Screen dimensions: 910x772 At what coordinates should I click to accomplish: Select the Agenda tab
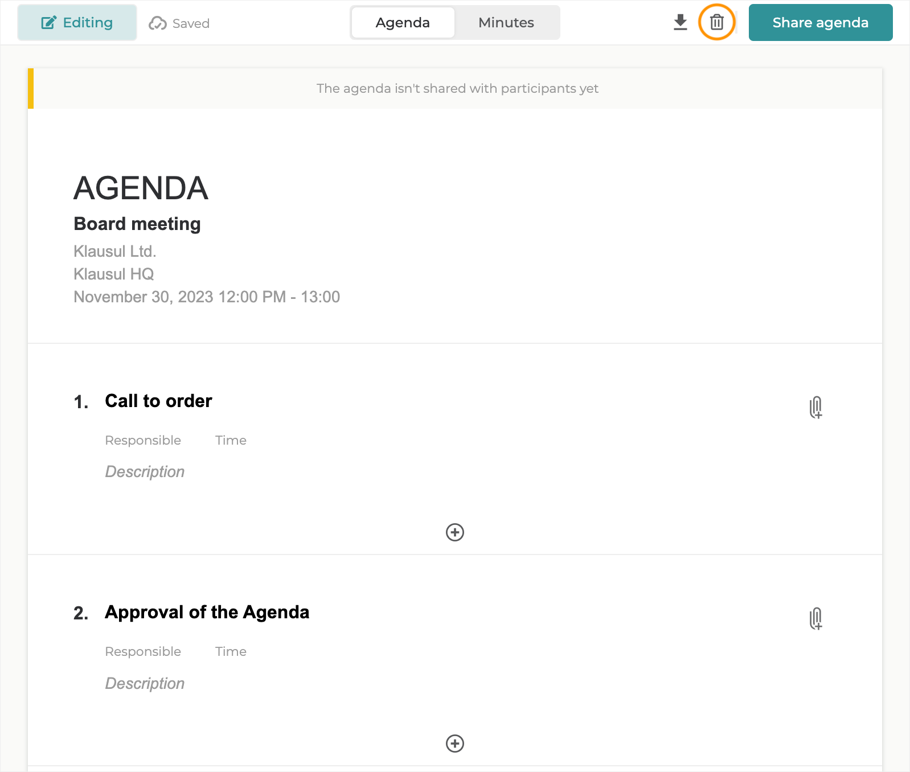[403, 23]
